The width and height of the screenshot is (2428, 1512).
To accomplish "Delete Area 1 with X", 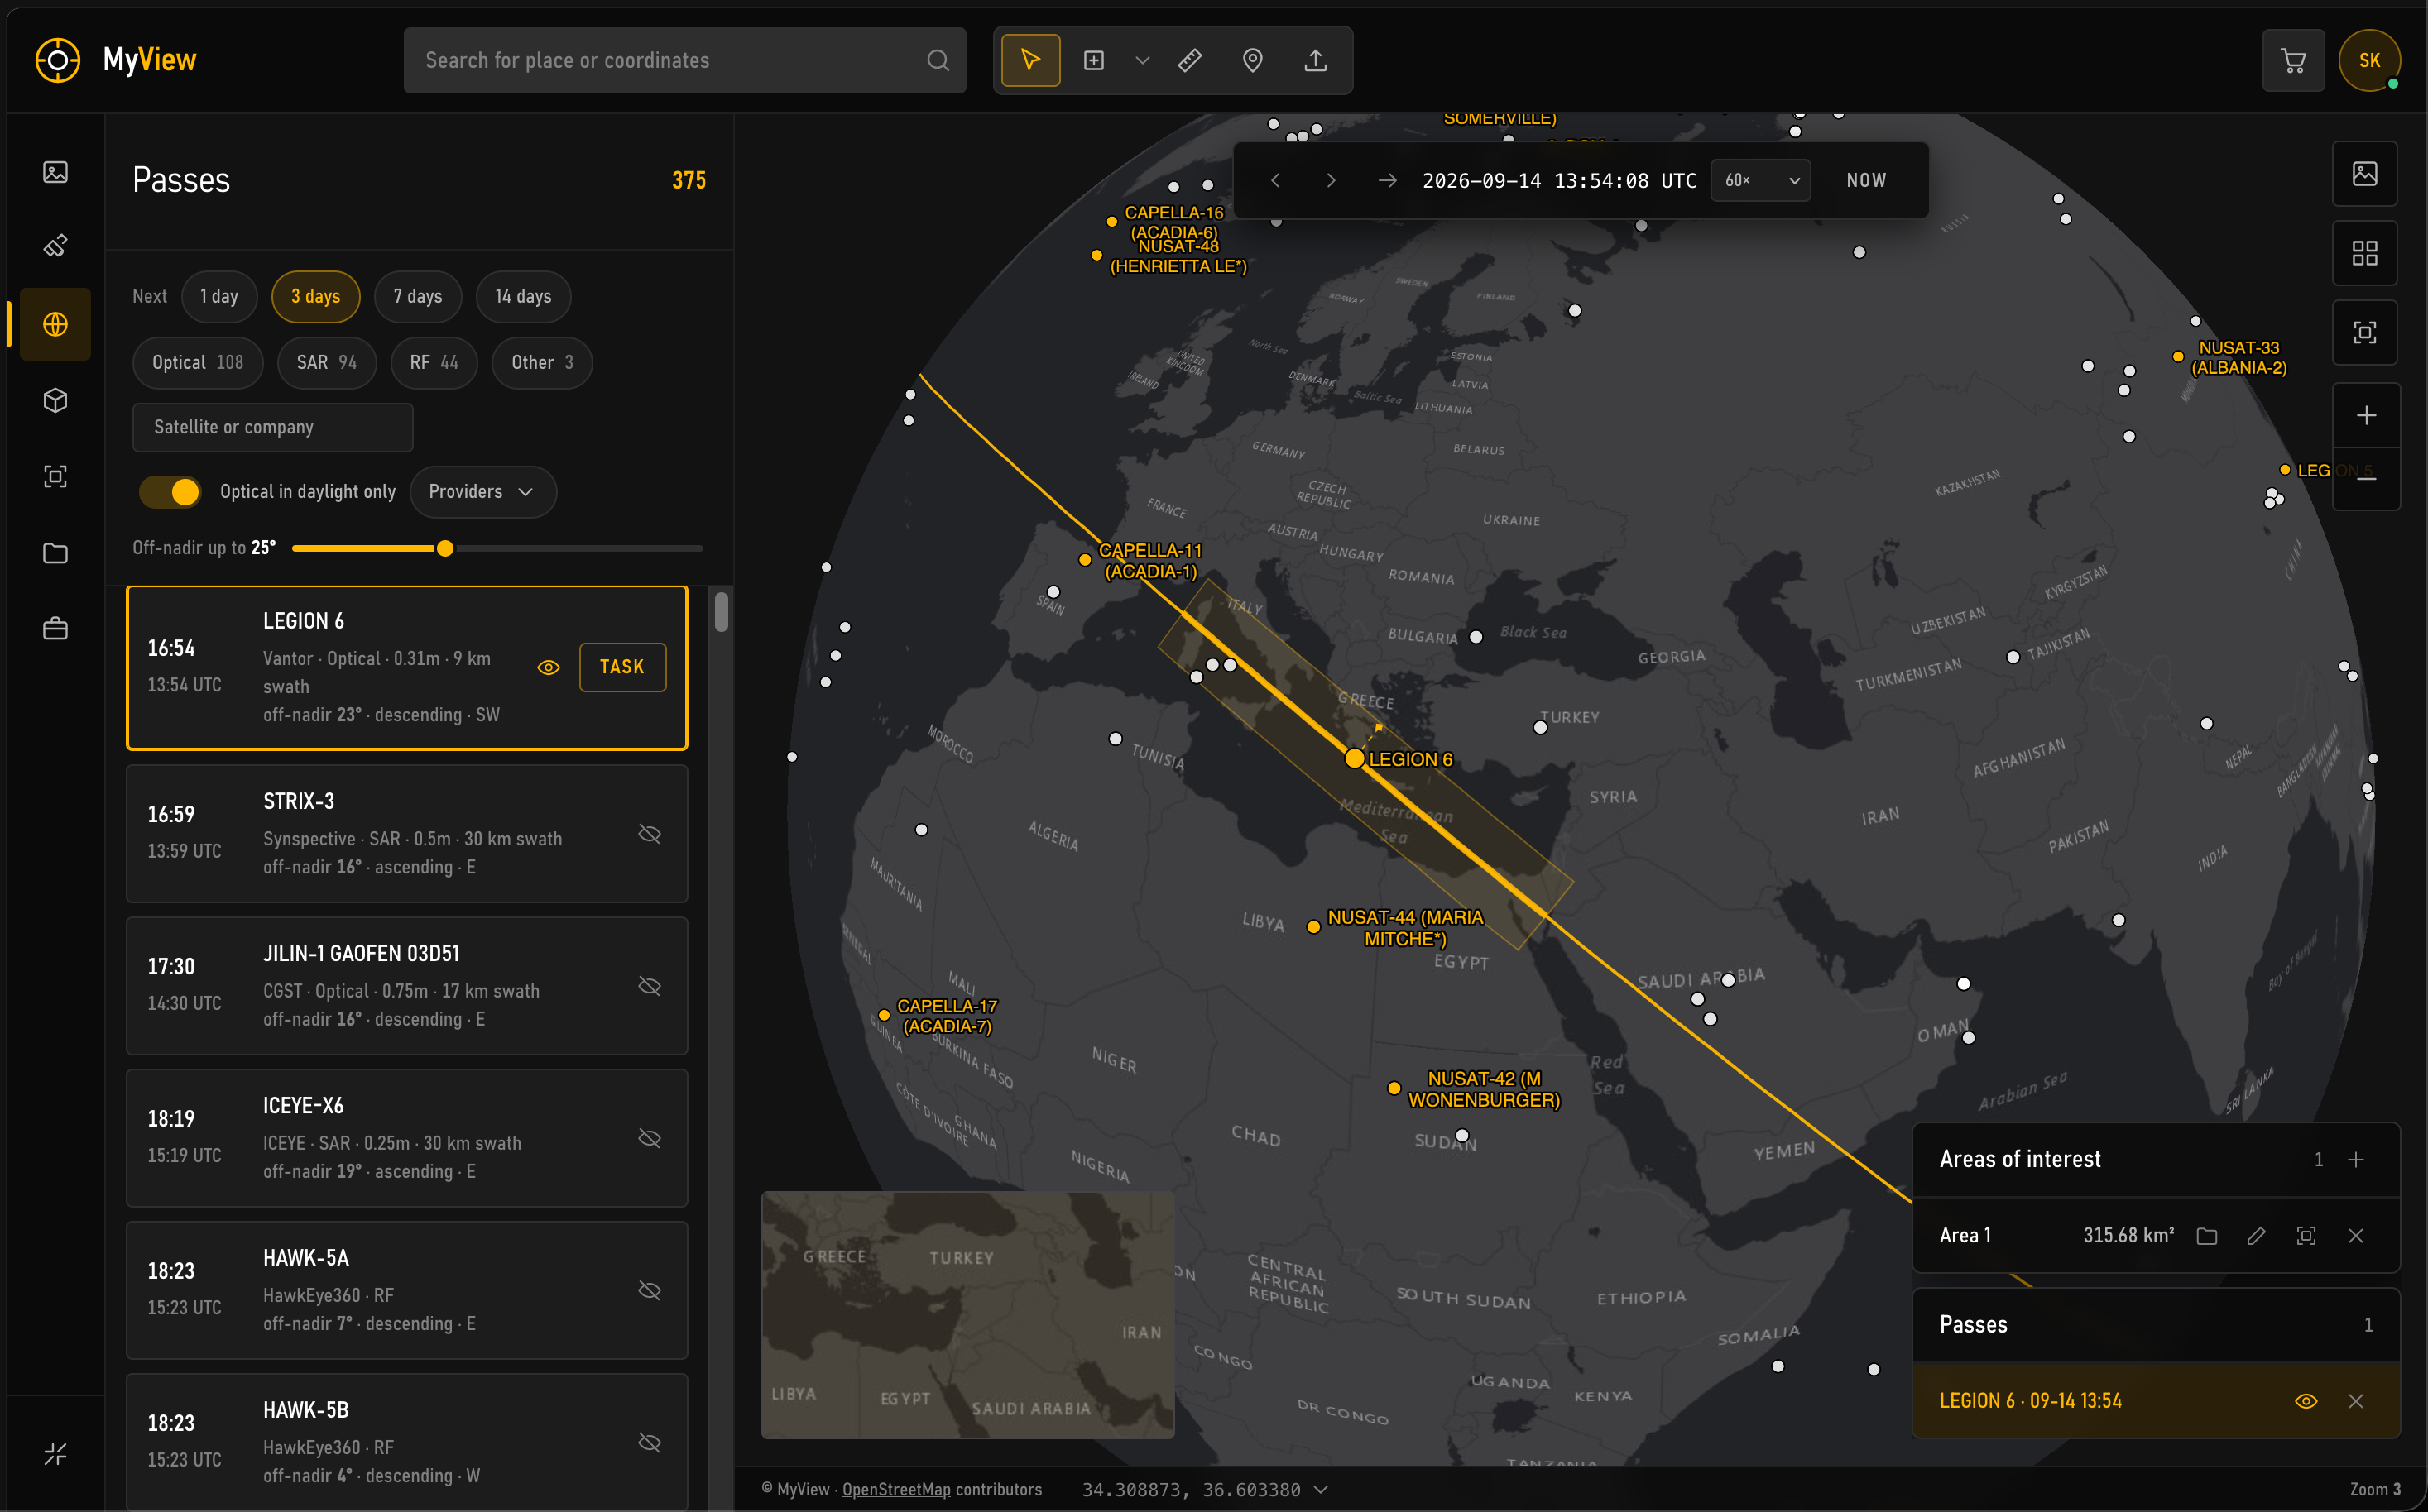I will tap(2356, 1236).
